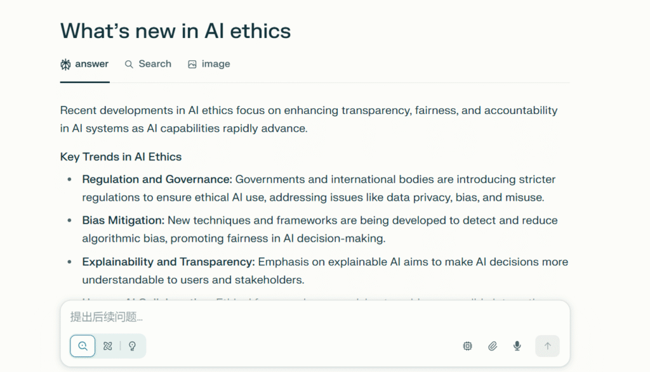This screenshot has height=372, width=650.
Task: Click the "What's new in AI ethics" title
Action: pos(175,31)
